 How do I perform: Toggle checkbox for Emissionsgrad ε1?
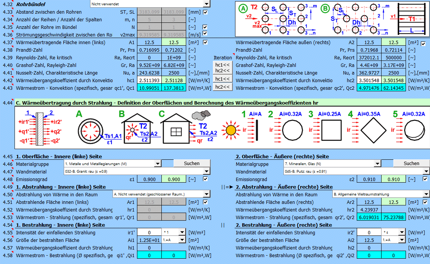coord(206,179)
